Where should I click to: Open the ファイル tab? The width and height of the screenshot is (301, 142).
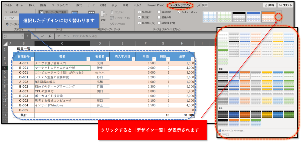7,5
